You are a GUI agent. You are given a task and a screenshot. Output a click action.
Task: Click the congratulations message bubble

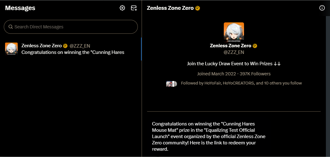pos(209,136)
